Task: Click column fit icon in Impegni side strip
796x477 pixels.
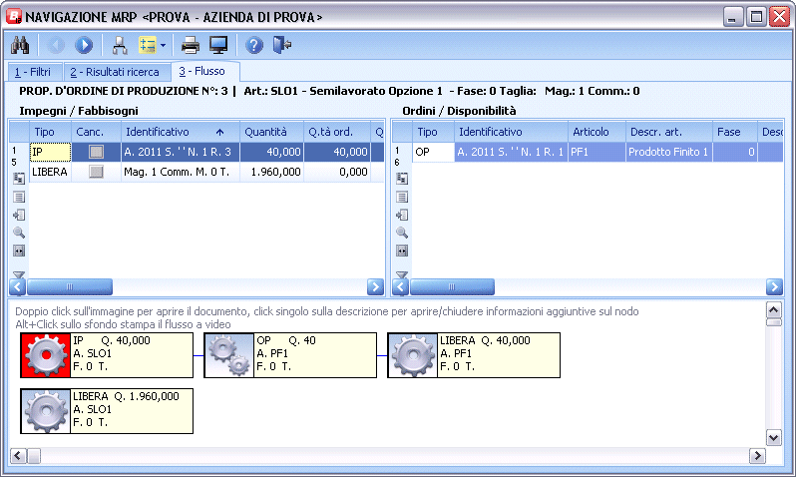Action: click(x=19, y=250)
